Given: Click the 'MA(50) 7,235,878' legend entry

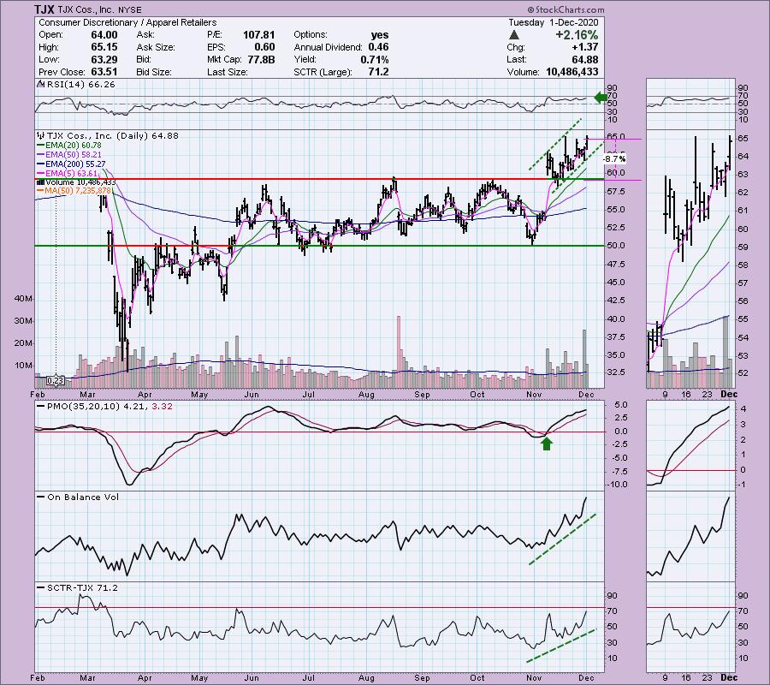Looking at the screenshot, I should 78,191.
